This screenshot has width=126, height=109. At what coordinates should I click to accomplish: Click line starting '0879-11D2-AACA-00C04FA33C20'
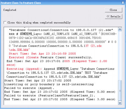[55, 38]
